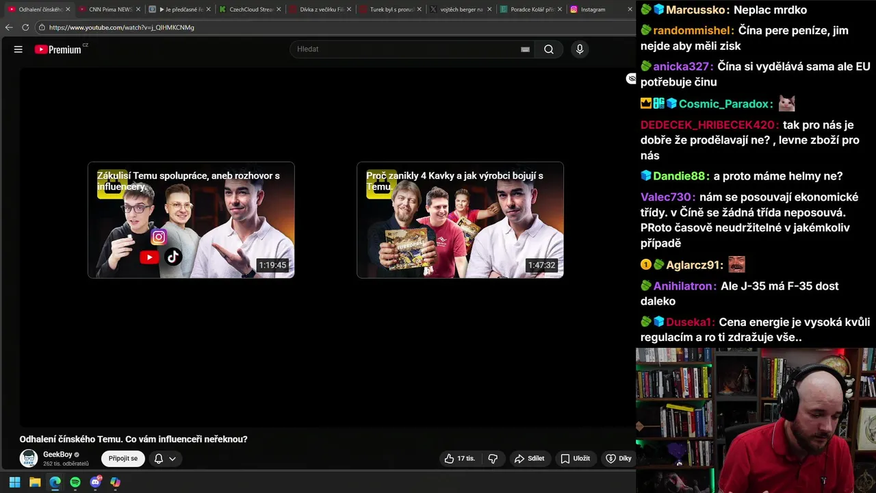Click chat username anicka327
The image size is (876, 493).
click(683, 66)
